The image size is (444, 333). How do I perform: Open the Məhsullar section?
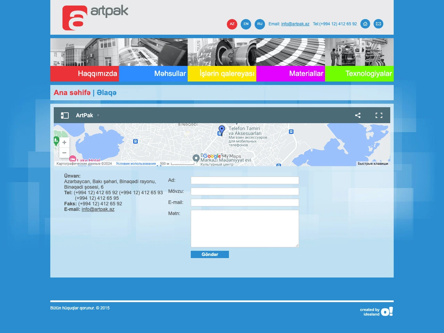(153, 74)
